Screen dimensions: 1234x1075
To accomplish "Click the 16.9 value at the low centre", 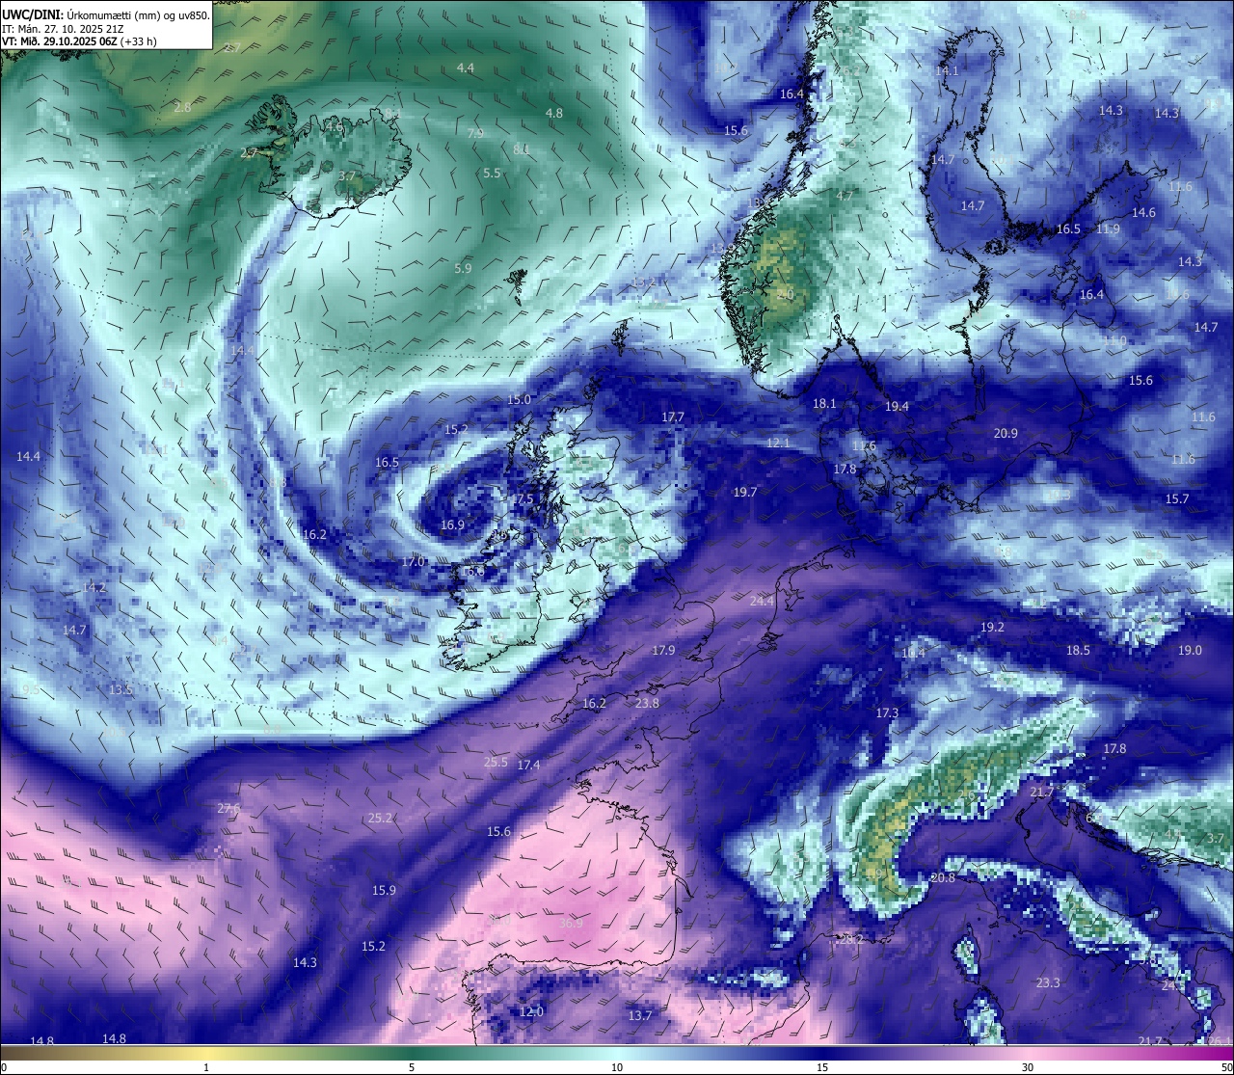I will (x=452, y=524).
